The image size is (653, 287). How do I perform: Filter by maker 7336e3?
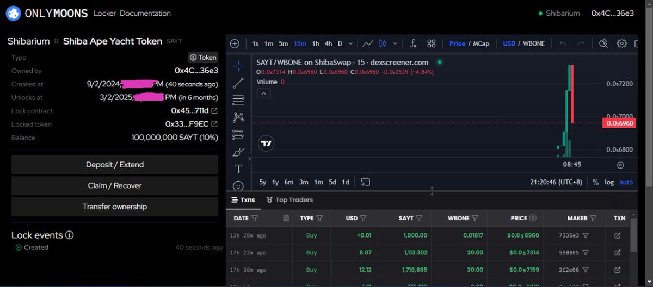(586, 236)
